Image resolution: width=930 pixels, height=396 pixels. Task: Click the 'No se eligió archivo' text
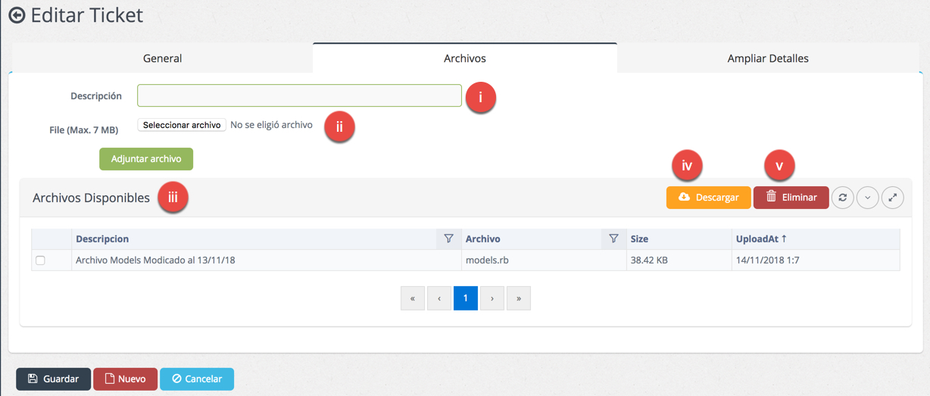pos(271,125)
